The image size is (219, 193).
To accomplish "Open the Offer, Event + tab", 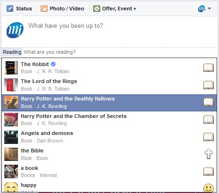I will (x=114, y=8).
